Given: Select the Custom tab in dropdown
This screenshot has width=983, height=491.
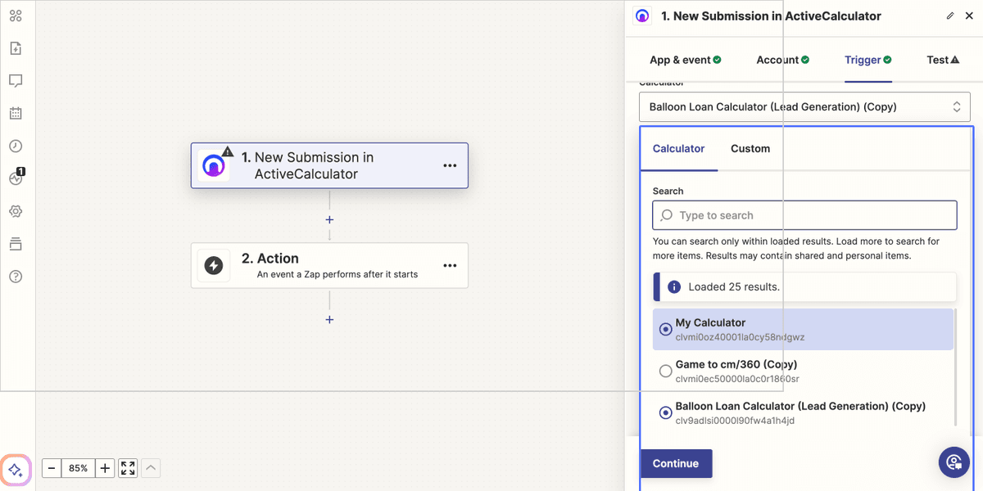Looking at the screenshot, I should [750, 148].
